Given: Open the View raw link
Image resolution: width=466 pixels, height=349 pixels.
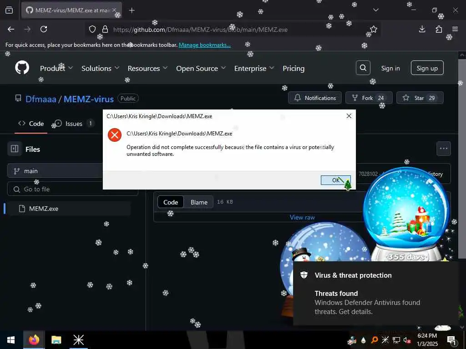Looking at the screenshot, I should (302, 217).
